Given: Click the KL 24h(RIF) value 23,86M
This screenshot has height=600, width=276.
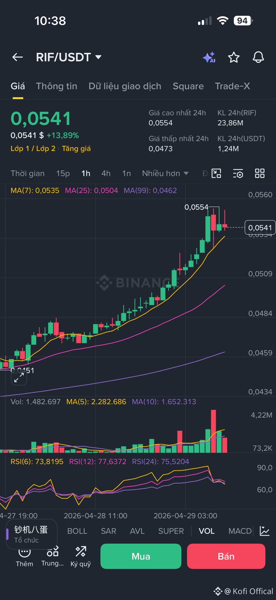Looking at the screenshot, I should 230,123.
